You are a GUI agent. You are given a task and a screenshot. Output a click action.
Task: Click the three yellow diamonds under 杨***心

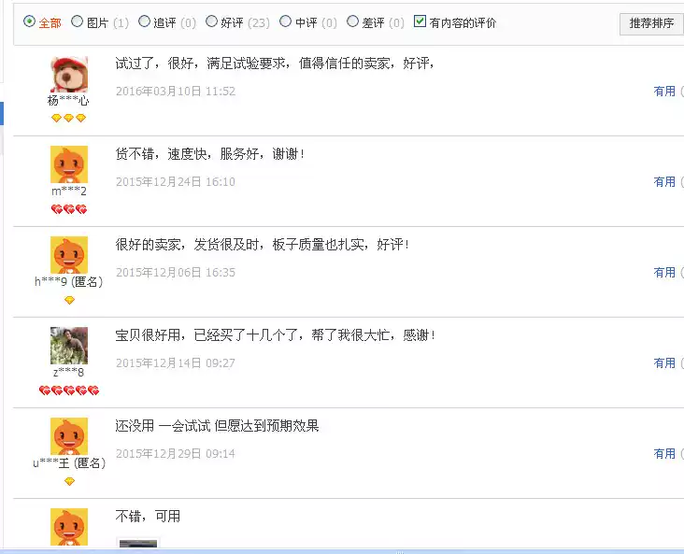68,118
